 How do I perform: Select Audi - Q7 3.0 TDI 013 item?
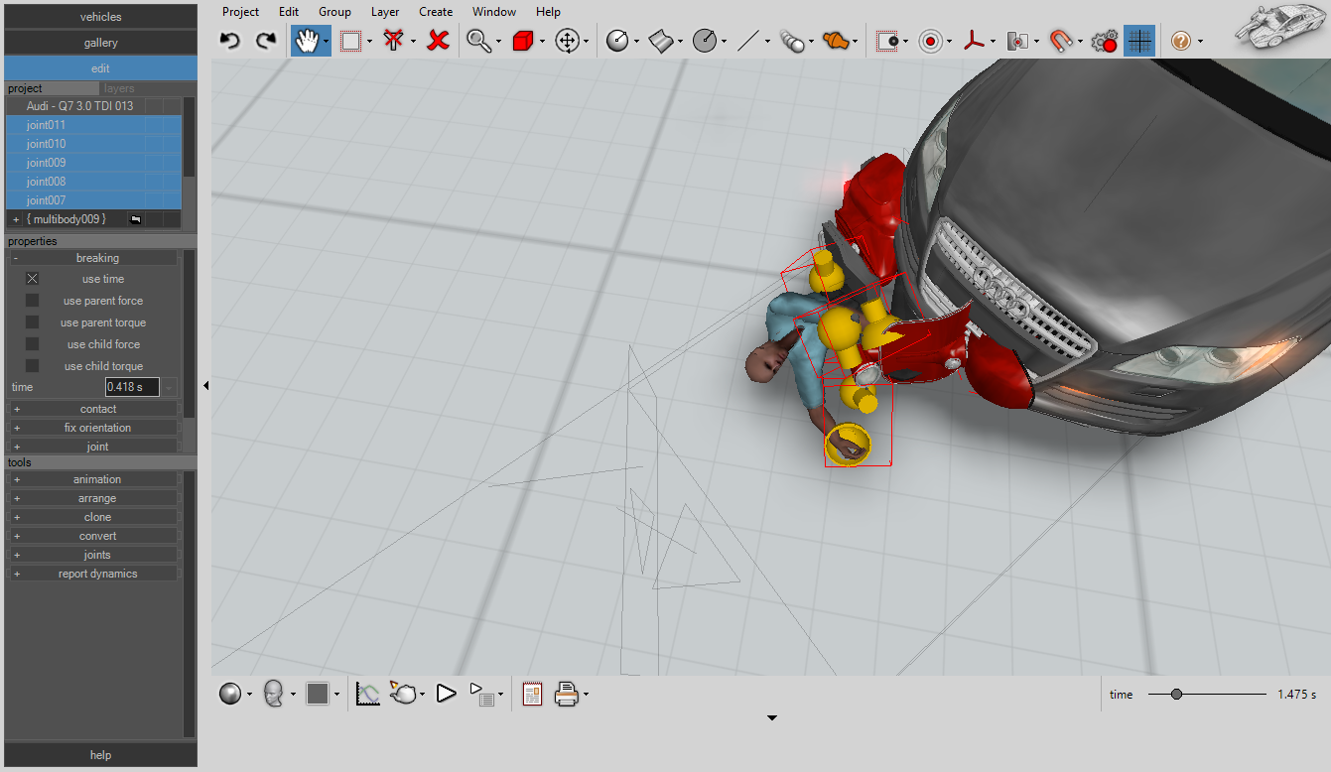pyautogui.click(x=94, y=106)
